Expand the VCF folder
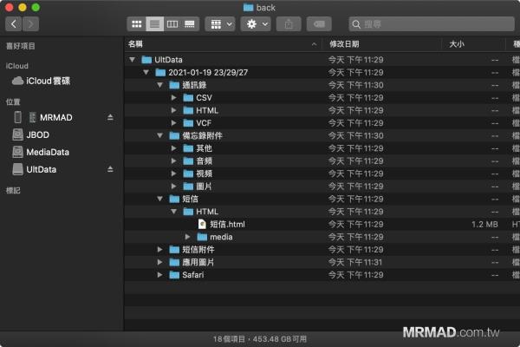Screen dimensions: 520x347 coord(174,123)
